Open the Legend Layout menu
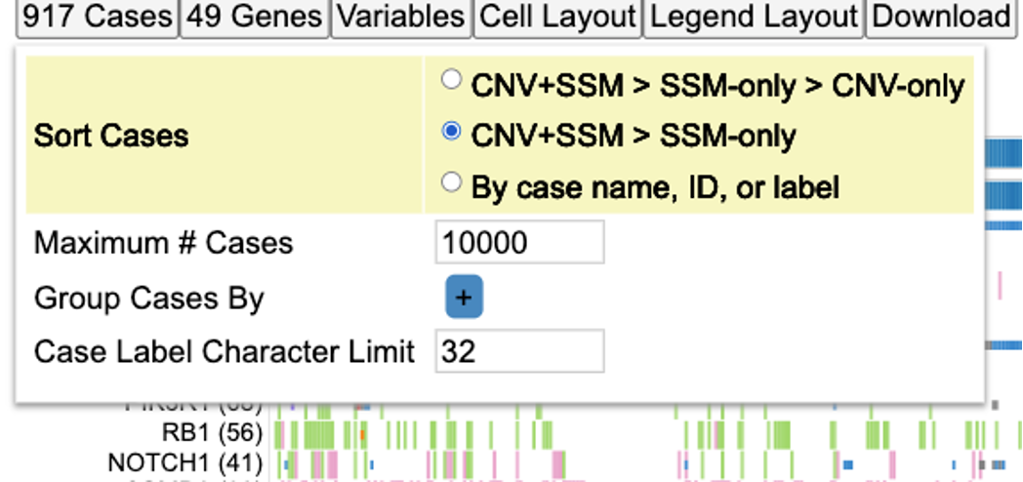1023x482 pixels. click(754, 17)
